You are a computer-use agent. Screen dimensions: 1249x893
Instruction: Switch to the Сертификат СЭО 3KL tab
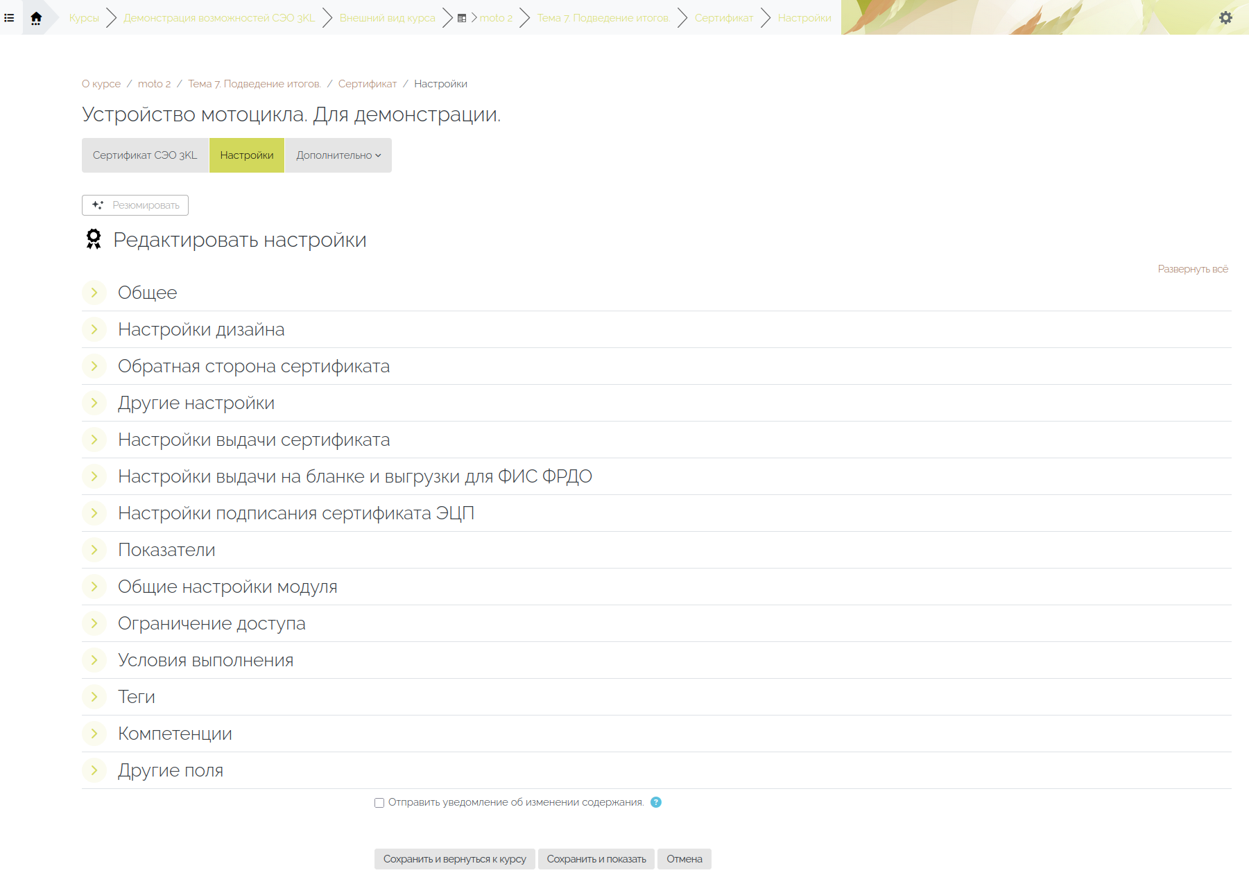(x=145, y=155)
